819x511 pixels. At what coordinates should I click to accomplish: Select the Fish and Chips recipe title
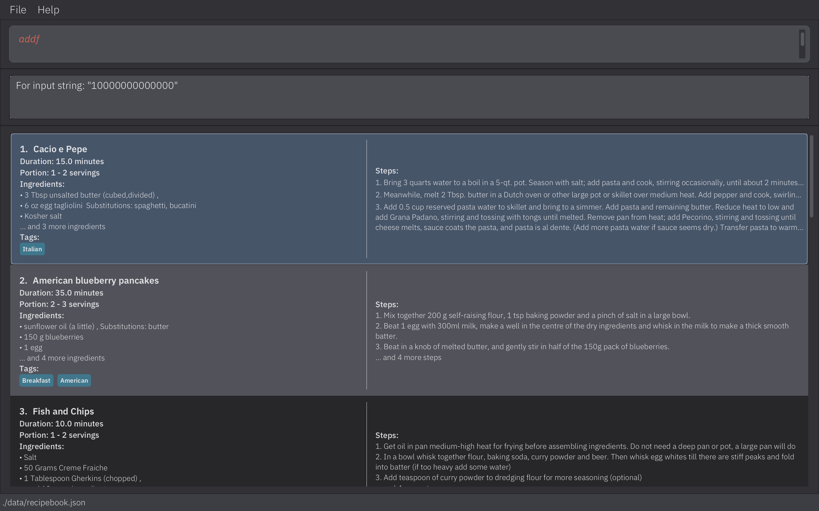(x=63, y=411)
